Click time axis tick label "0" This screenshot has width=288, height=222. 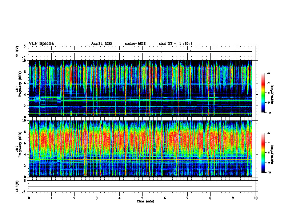[x=29, y=198]
